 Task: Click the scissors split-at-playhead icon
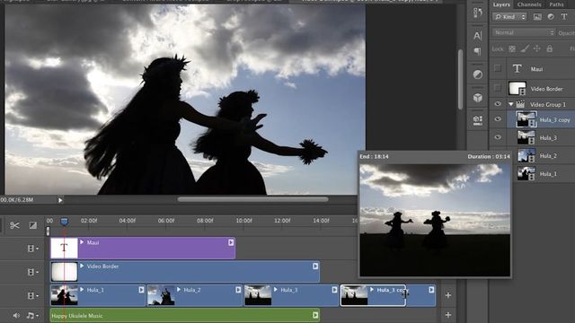click(14, 225)
